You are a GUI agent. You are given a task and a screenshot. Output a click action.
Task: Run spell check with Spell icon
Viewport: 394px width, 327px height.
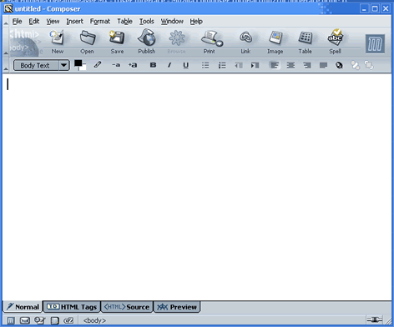coord(335,42)
